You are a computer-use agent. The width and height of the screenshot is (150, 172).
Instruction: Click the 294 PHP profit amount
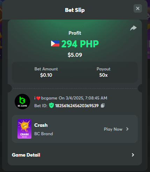[x=80, y=44]
